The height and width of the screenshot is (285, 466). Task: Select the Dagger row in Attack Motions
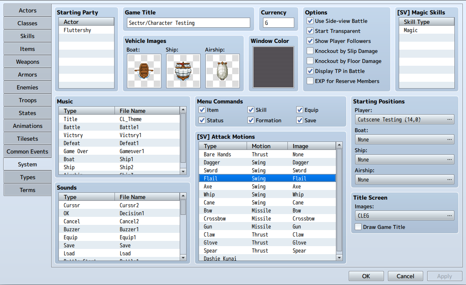(223, 162)
